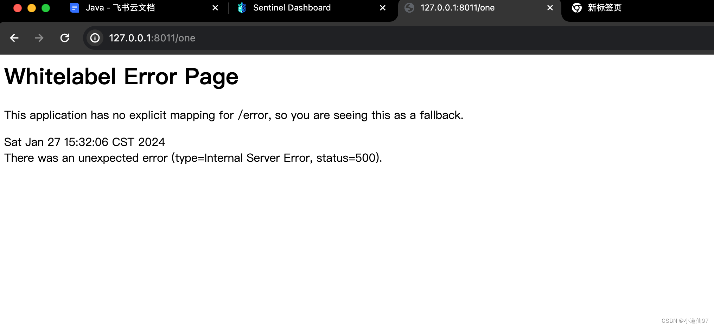The height and width of the screenshot is (327, 714).
Task: Close the Java - 飞书云文档 tab
Action: pos(215,8)
